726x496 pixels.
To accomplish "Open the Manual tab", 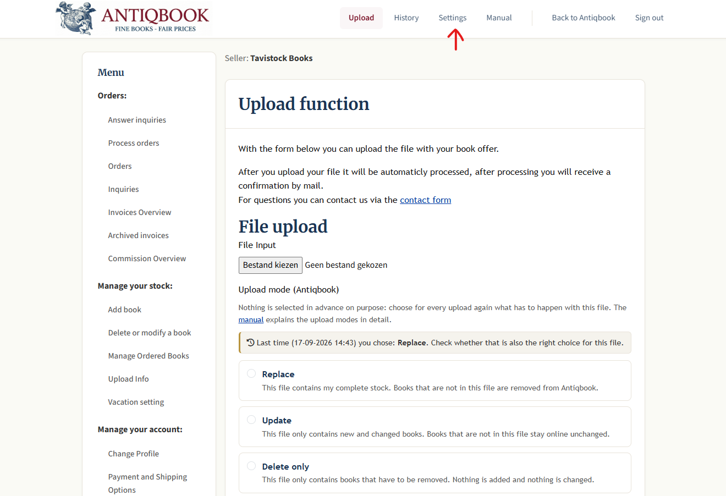I will 499,18.
